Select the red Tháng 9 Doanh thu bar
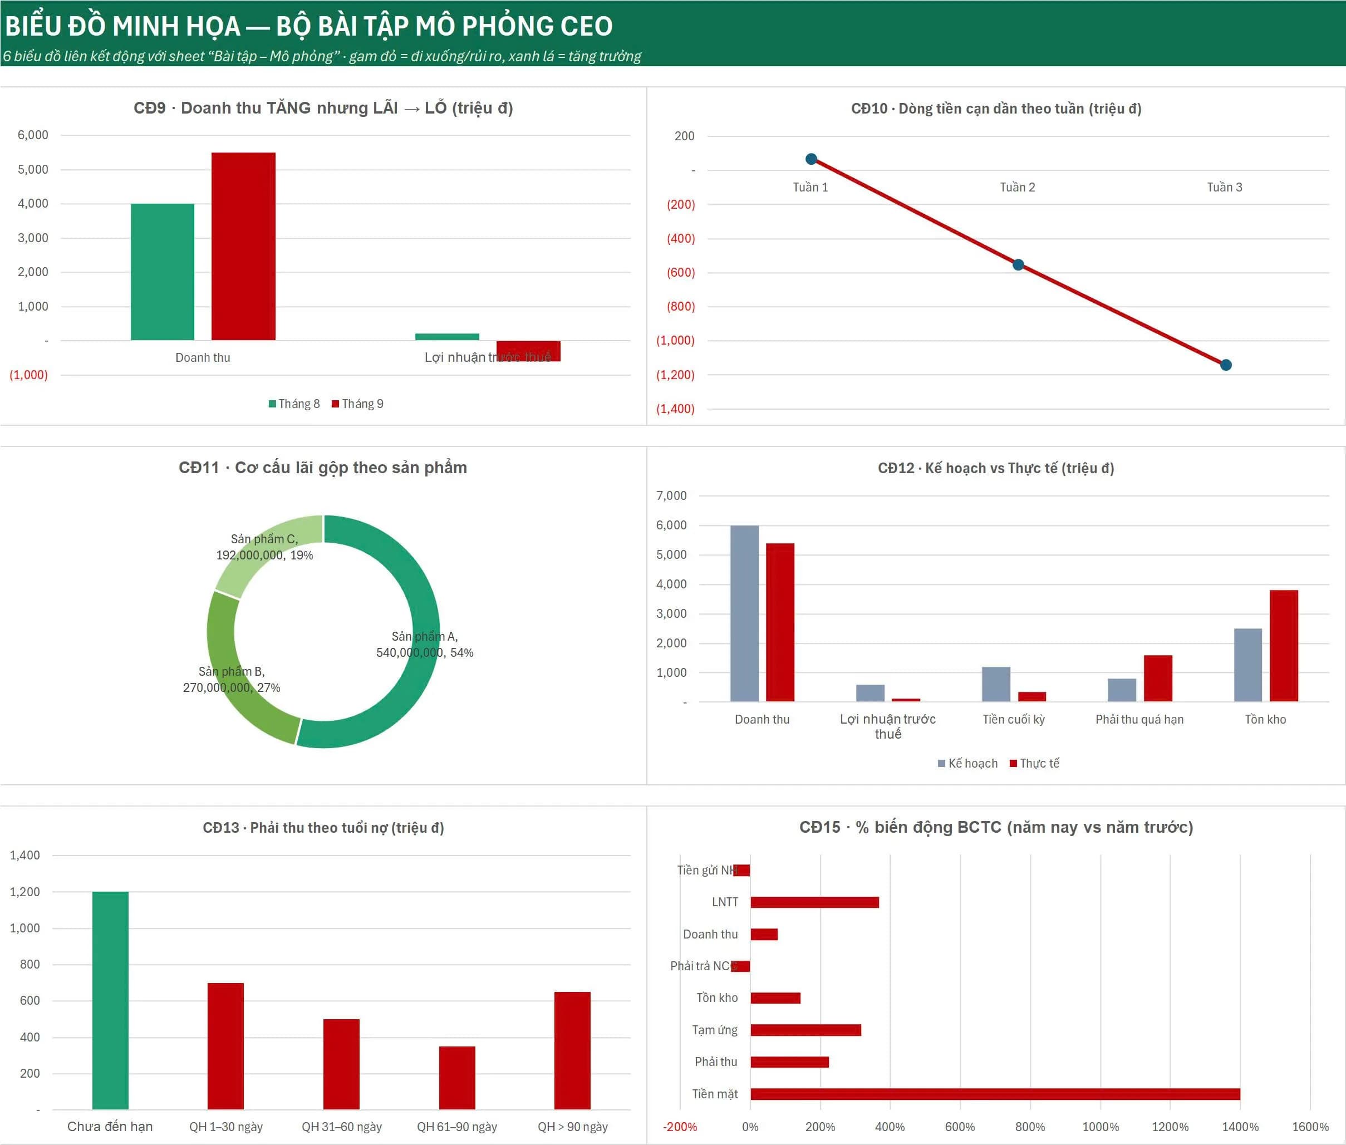This screenshot has width=1346, height=1145. pos(243,246)
